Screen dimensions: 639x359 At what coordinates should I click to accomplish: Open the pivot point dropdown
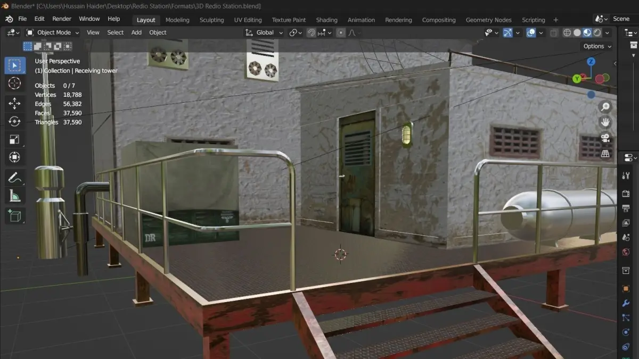click(x=296, y=32)
